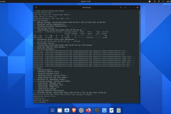Screen dimensions: 171x114
Task: Click 'Running makepkg...' line
Action: click(42, 21)
